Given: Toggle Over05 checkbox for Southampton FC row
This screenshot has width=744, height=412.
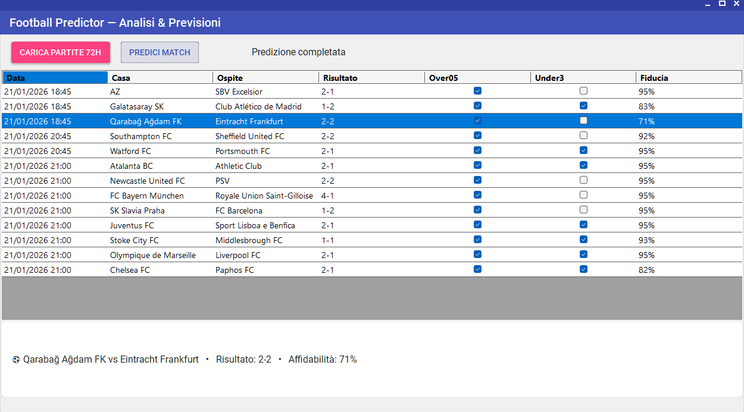Looking at the screenshot, I should pos(477,136).
